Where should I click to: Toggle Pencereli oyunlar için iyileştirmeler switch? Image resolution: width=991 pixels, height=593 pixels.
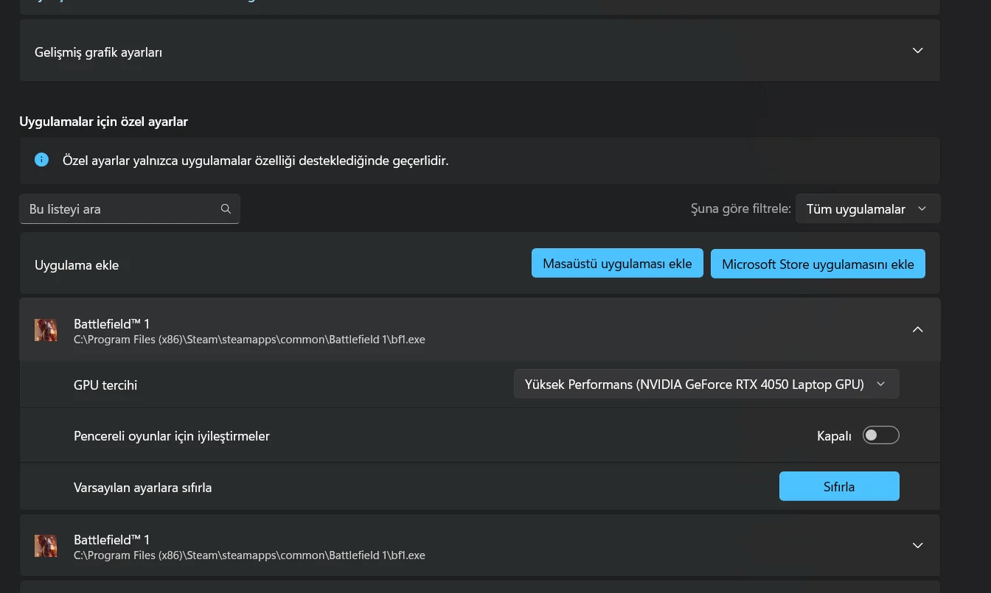click(x=881, y=435)
